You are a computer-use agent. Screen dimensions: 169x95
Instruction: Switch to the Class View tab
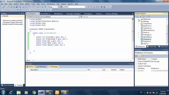click(x=163, y=46)
